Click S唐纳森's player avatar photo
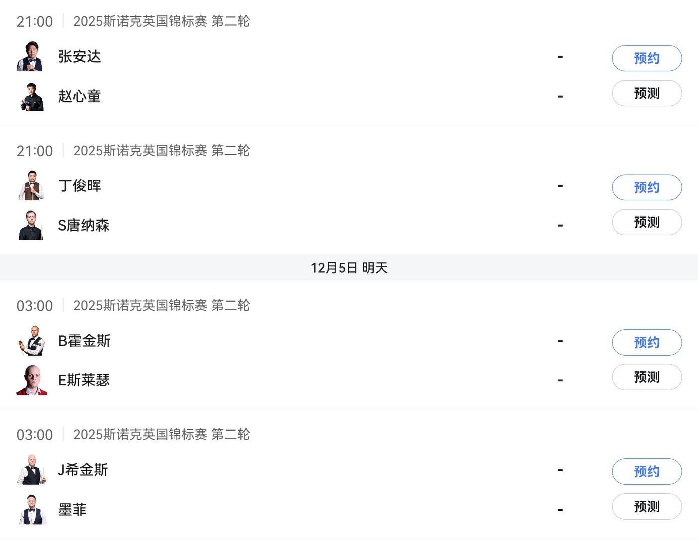Viewport: 698px width, 545px height. (x=32, y=225)
